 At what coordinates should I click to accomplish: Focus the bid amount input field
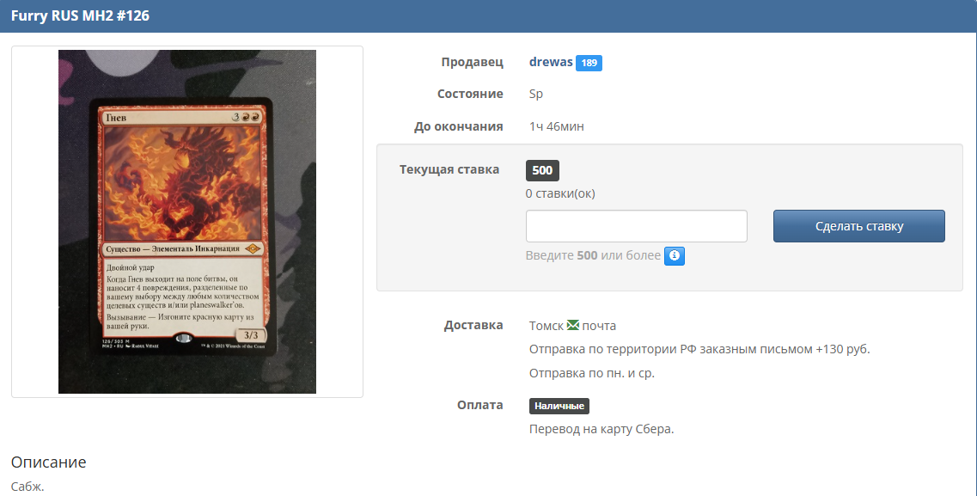(x=636, y=226)
